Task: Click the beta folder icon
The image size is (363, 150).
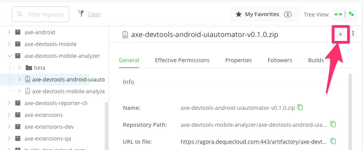Action: [28, 68]
